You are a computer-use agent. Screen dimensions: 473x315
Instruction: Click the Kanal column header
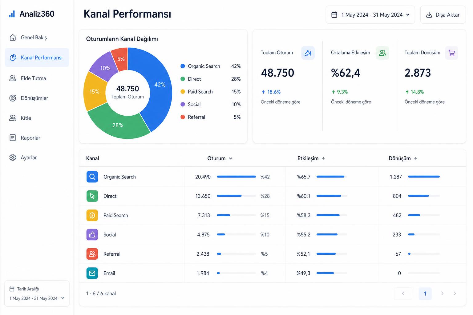coord(92,158)
